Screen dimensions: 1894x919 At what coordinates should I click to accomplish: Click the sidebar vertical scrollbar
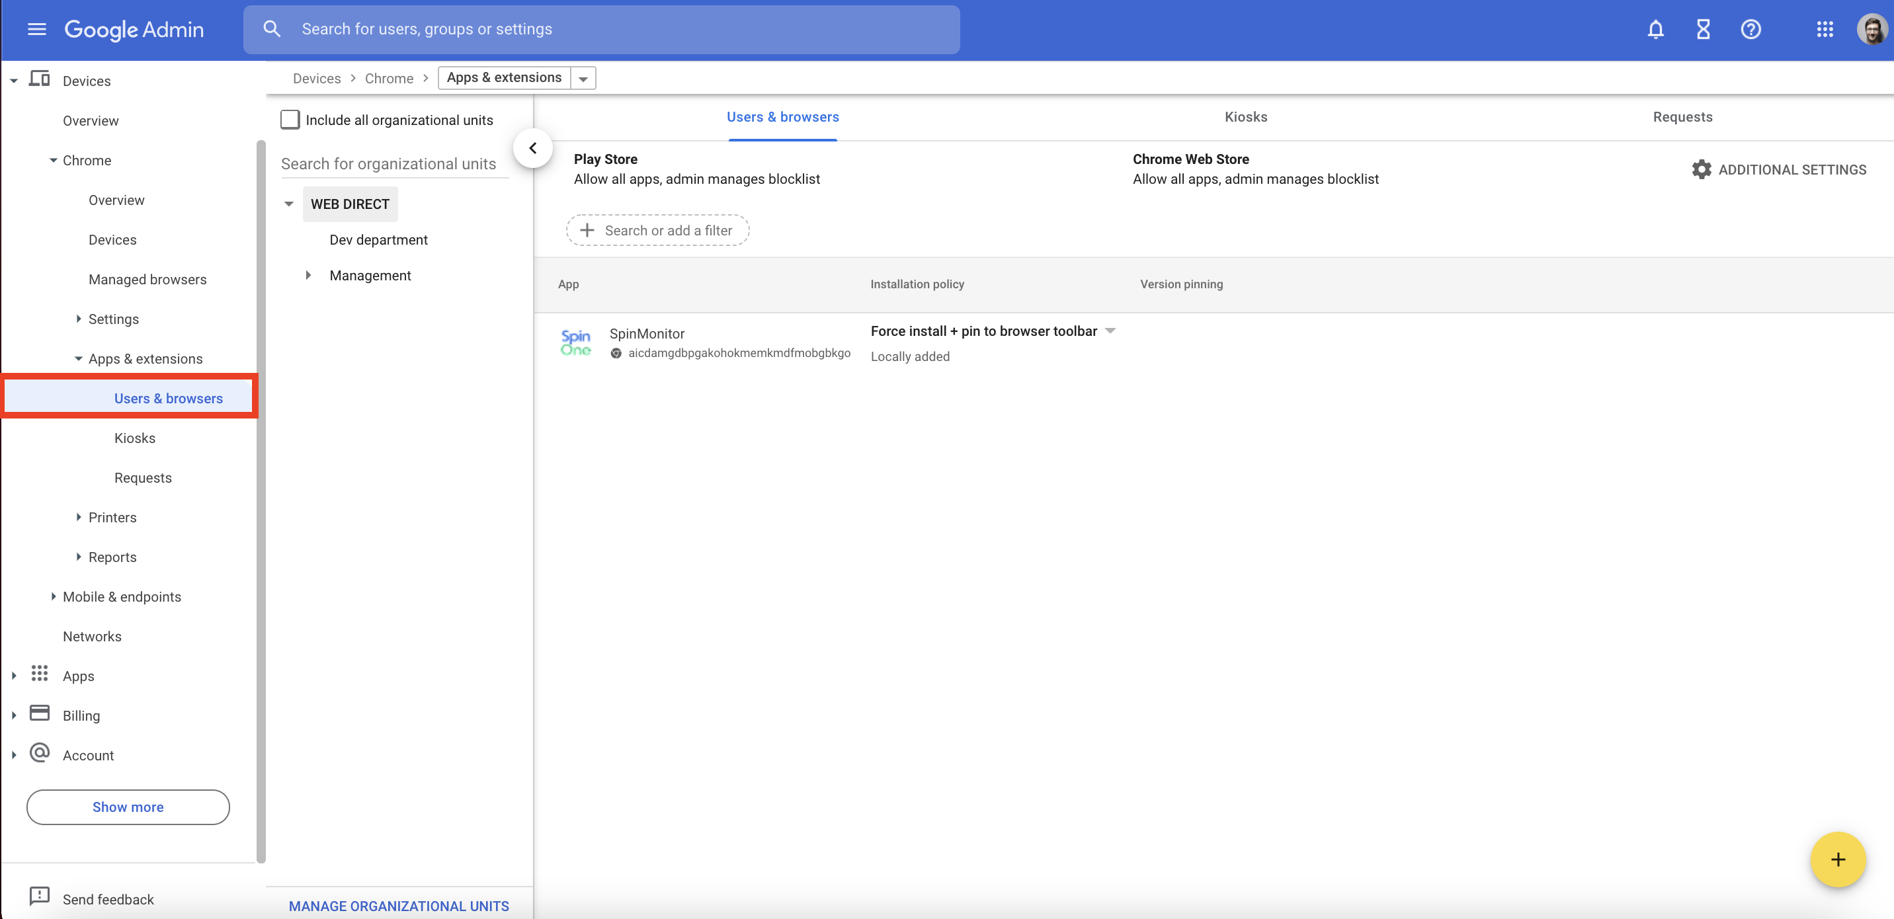(261, 500)
